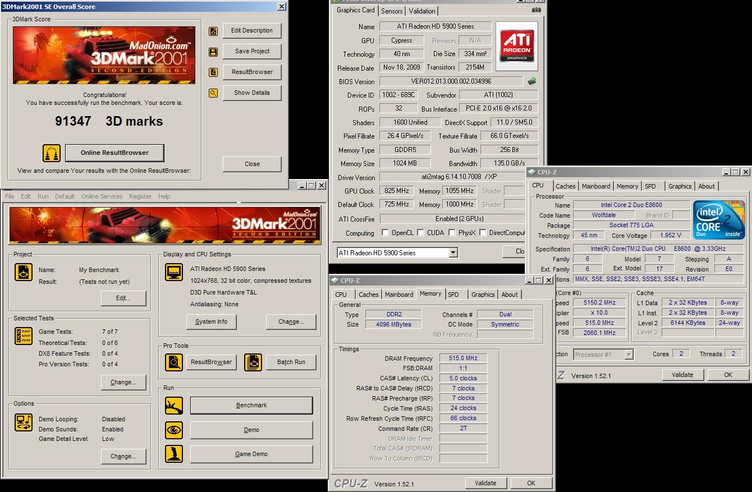Image resolution: width=752 pixels, height=492 pixels.
Task: Click the Show Details magnifier icon
Action: [213, 93]
